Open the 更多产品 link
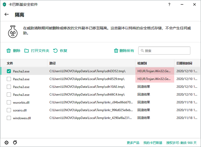Image resolution: width=201 pixels, height=147 pixels. [133, 143]
